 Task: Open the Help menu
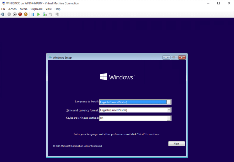(x=58, y=9)
